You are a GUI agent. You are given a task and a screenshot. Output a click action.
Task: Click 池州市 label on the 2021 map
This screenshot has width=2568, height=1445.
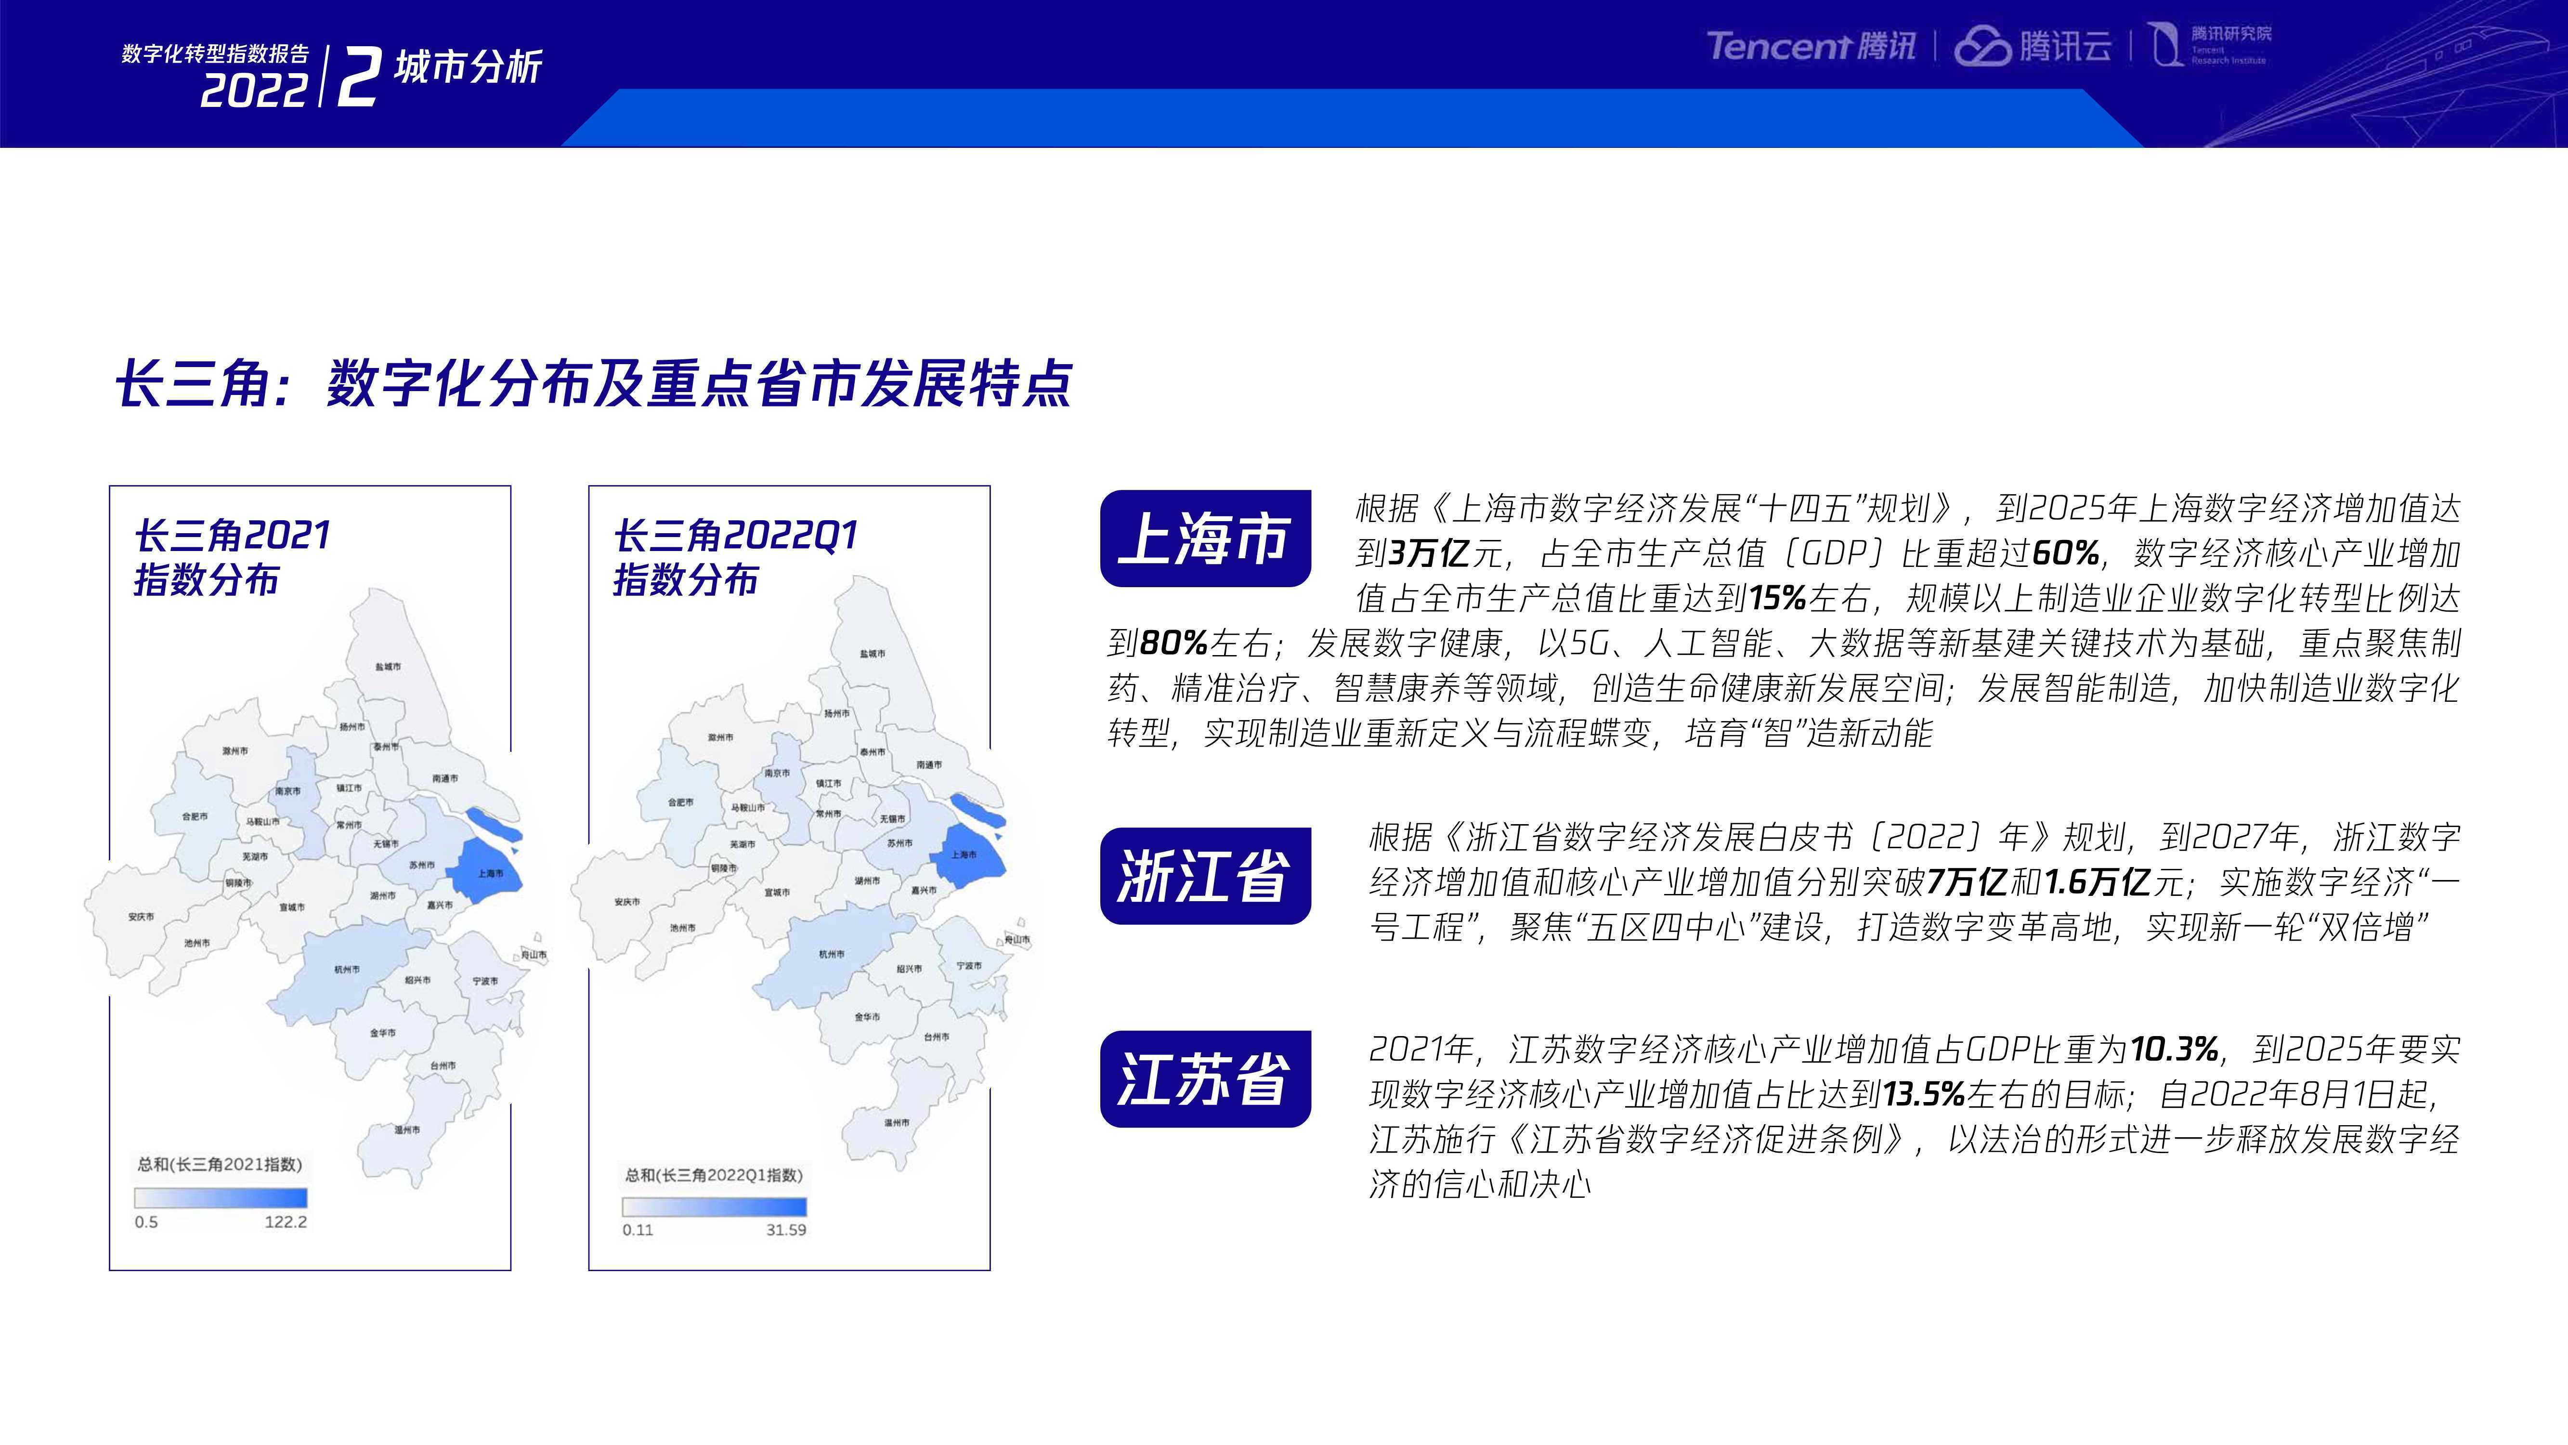pyautogui.click(x=196, y=943)
